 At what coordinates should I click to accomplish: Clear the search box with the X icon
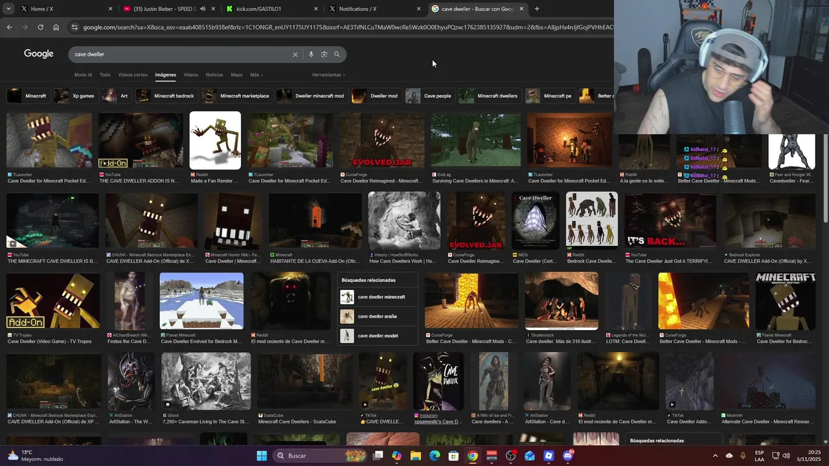pyautogui.click(x=295, y=54)
